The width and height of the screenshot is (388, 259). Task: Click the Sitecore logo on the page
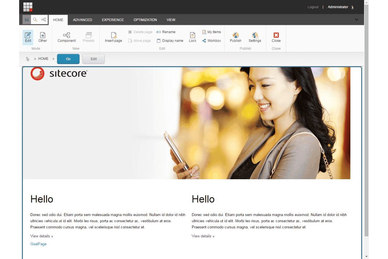[x=59, y=73]
